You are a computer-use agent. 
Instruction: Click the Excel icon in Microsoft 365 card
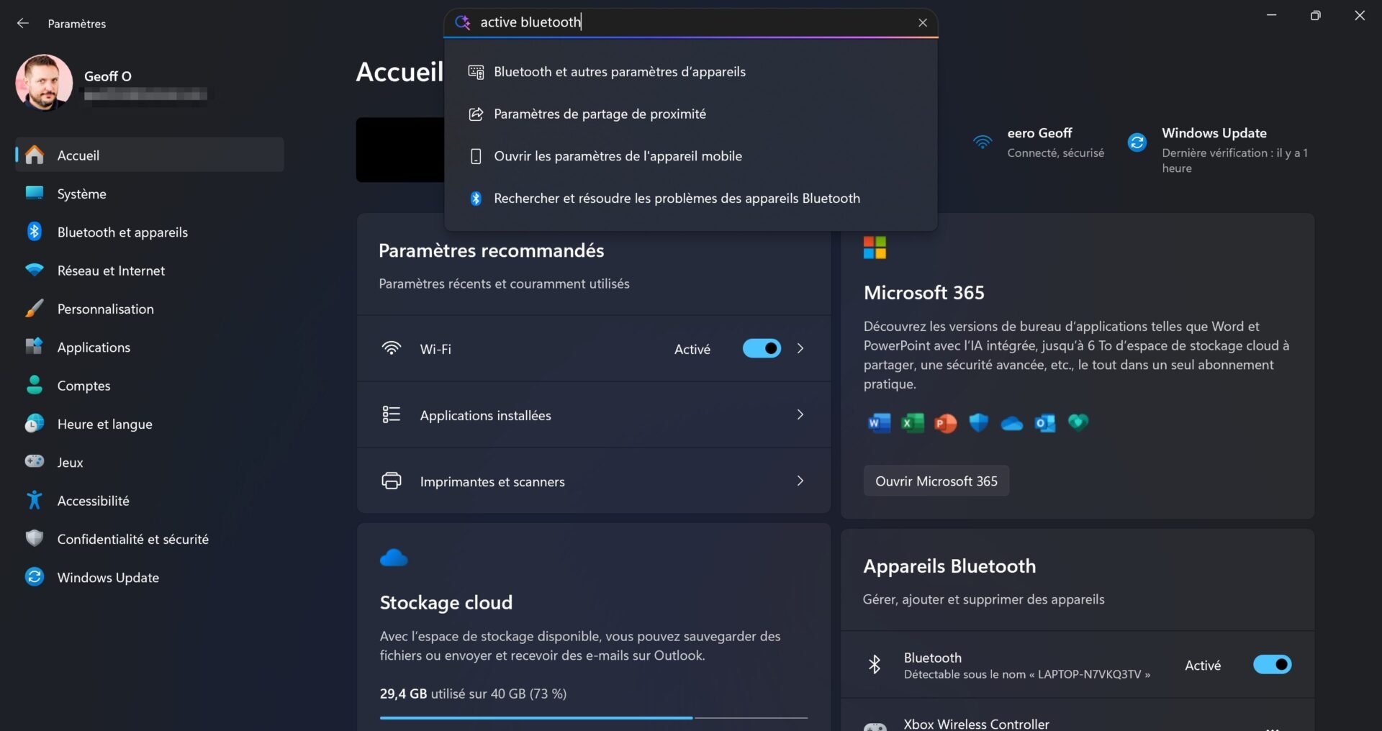coord(912,422)
